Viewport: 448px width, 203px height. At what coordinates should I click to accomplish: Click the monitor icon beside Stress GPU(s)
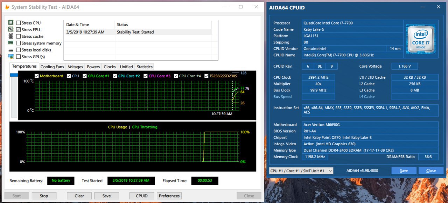pyautogui.click(x=10, y=56)
